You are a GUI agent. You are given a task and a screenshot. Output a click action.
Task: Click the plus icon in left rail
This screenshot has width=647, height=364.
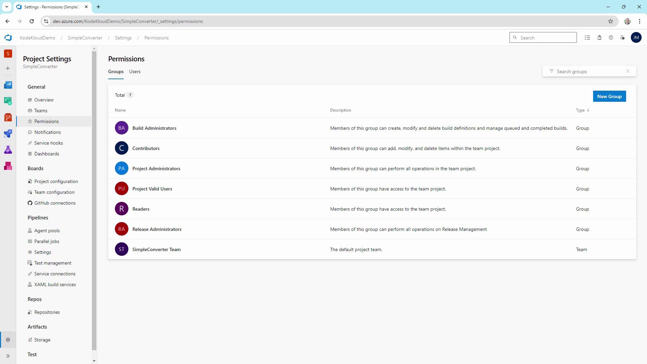point(8,68)
